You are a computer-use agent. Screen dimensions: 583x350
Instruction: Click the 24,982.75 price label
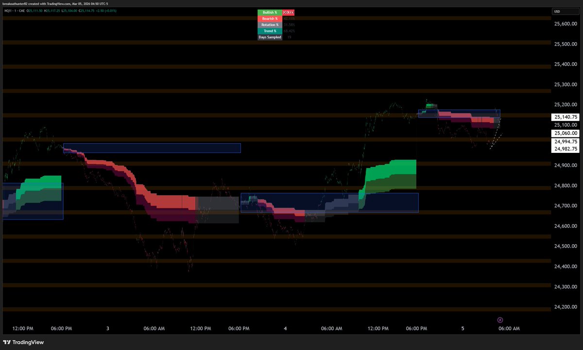566,149
